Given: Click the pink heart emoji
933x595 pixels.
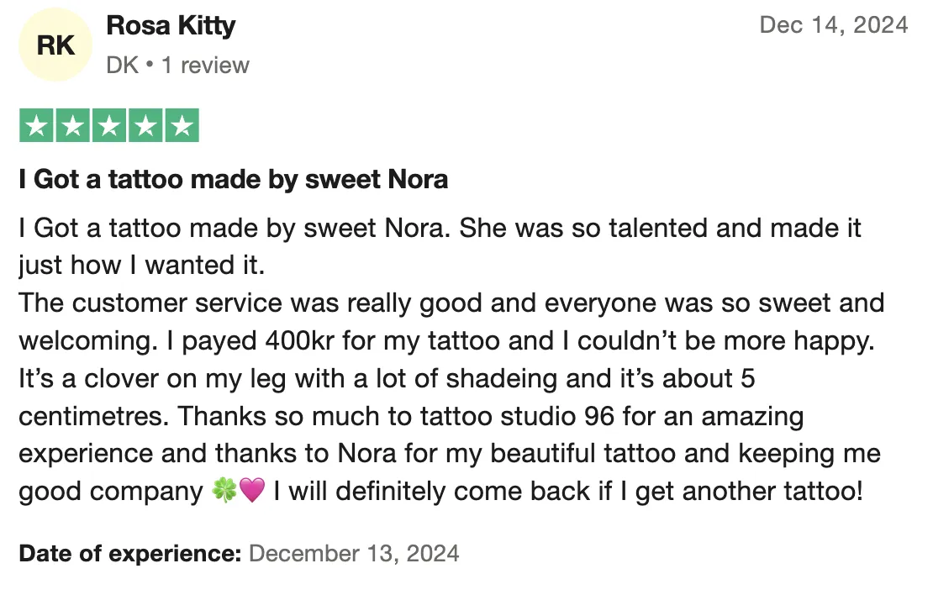Looking at the screenshot, I should [252, 492].
